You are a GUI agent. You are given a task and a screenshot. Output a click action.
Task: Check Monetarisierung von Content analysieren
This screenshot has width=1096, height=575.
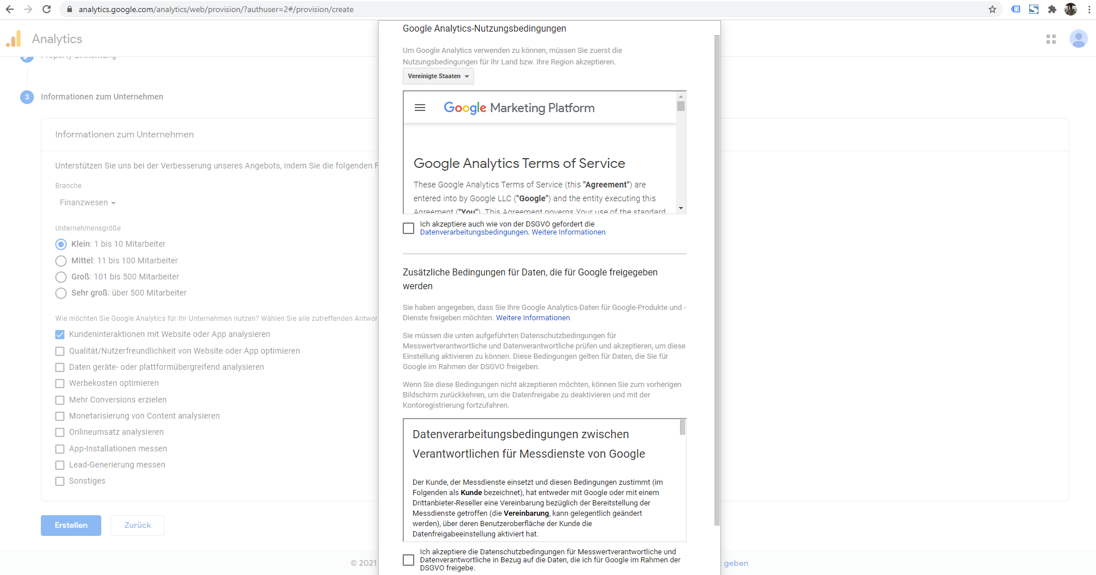point(60,416)
